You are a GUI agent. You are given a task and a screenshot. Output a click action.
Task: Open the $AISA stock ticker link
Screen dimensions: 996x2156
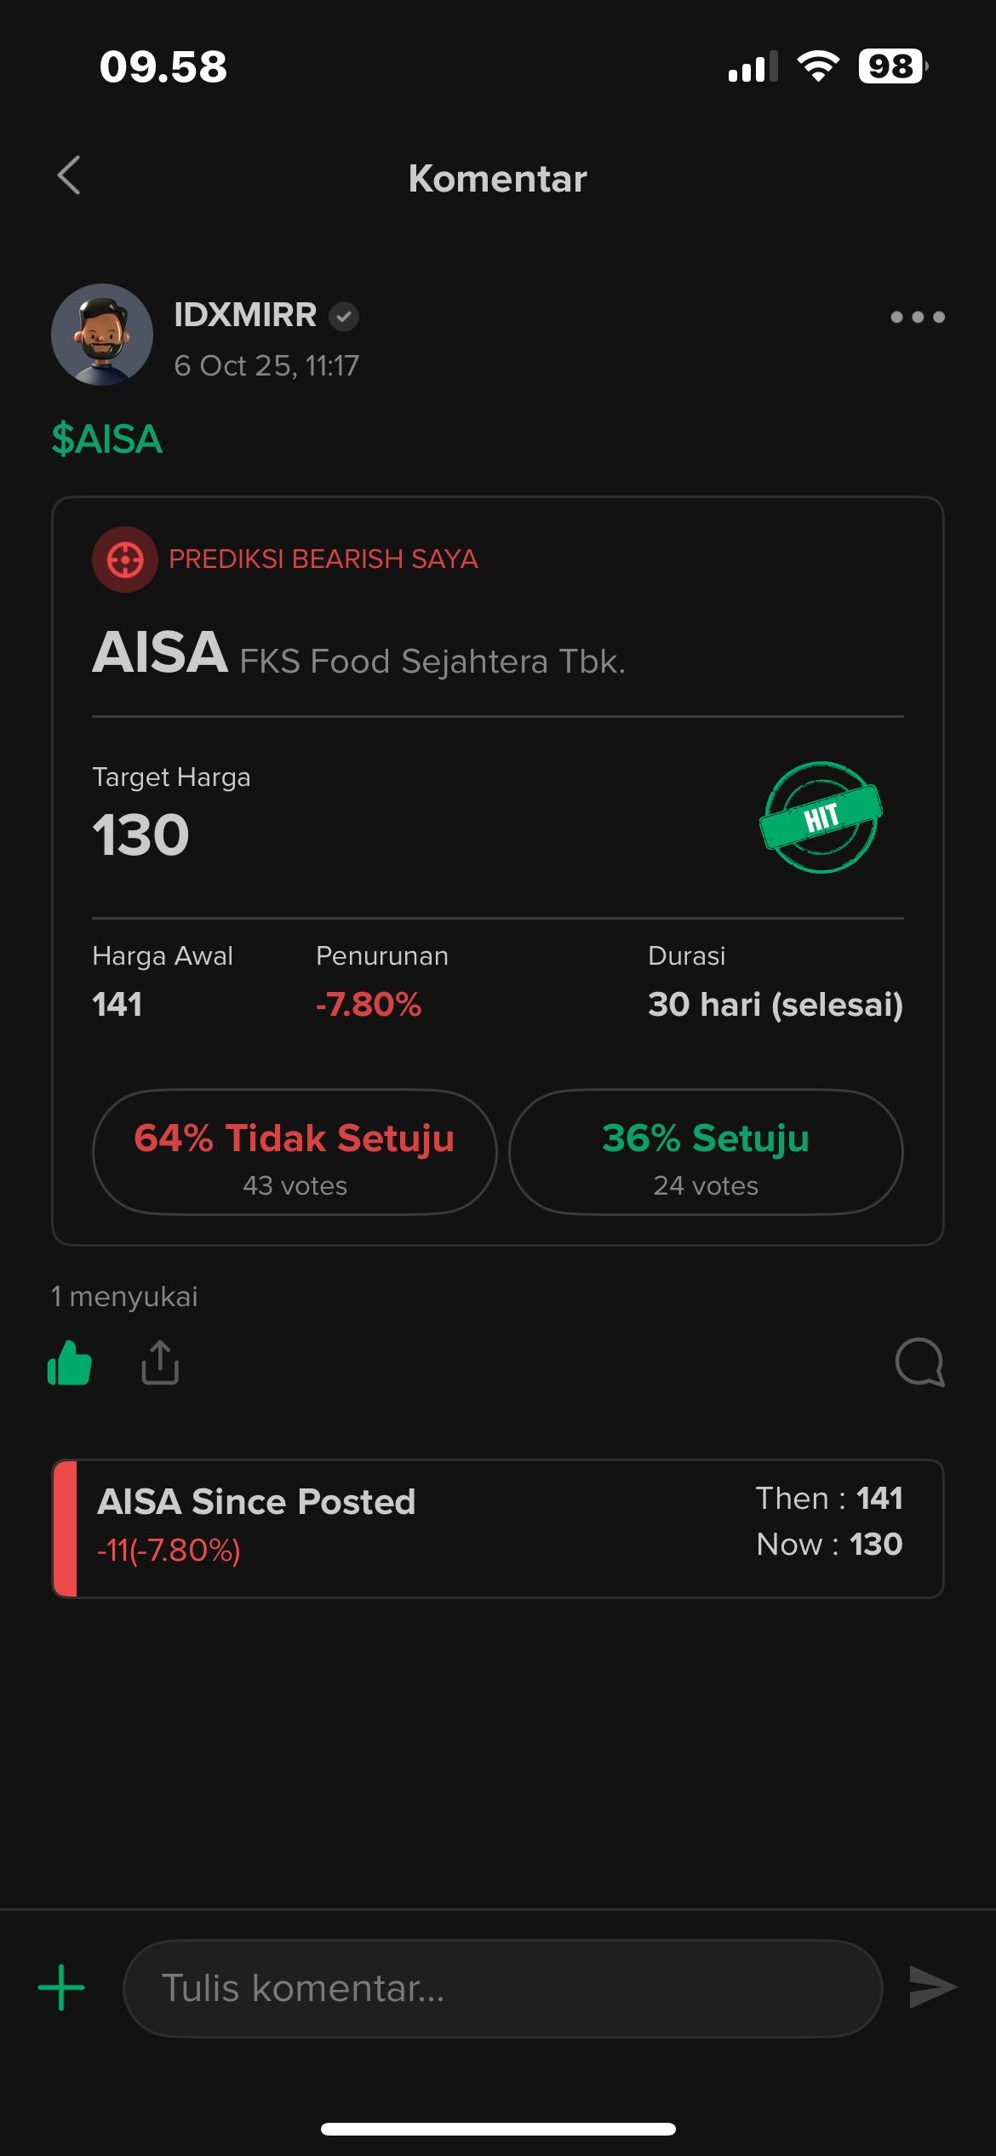(106, 439)
